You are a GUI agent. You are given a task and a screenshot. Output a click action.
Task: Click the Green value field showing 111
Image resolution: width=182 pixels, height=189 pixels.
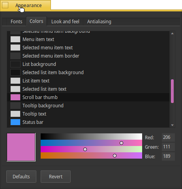168,147
